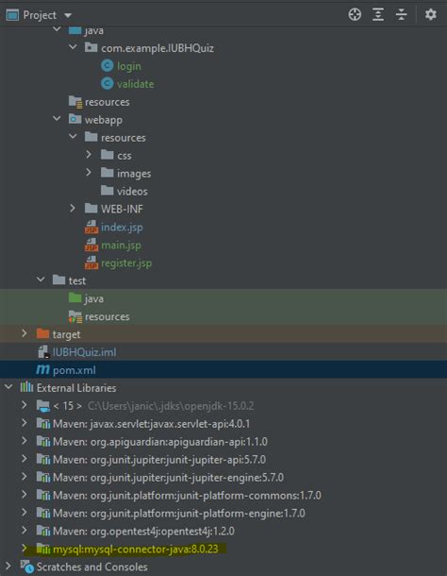Open the Project panel gear settings
Screen dimensions: 447x576
click(x=430, y=15)
